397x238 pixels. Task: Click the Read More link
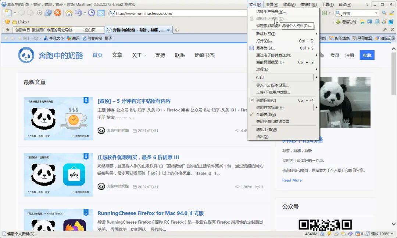pos(292,180)
